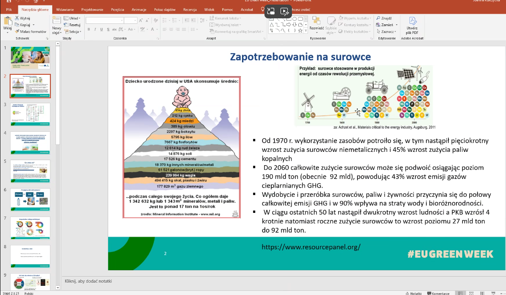Toggle right text alignment
The height and width of the screenshot is (295, 506).
(x=177, y=29)
